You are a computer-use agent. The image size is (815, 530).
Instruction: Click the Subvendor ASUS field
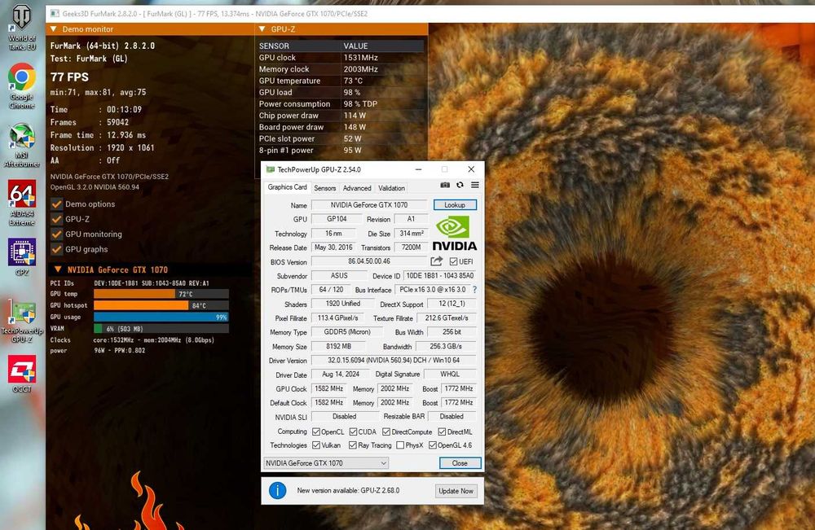tap(339, 276)
